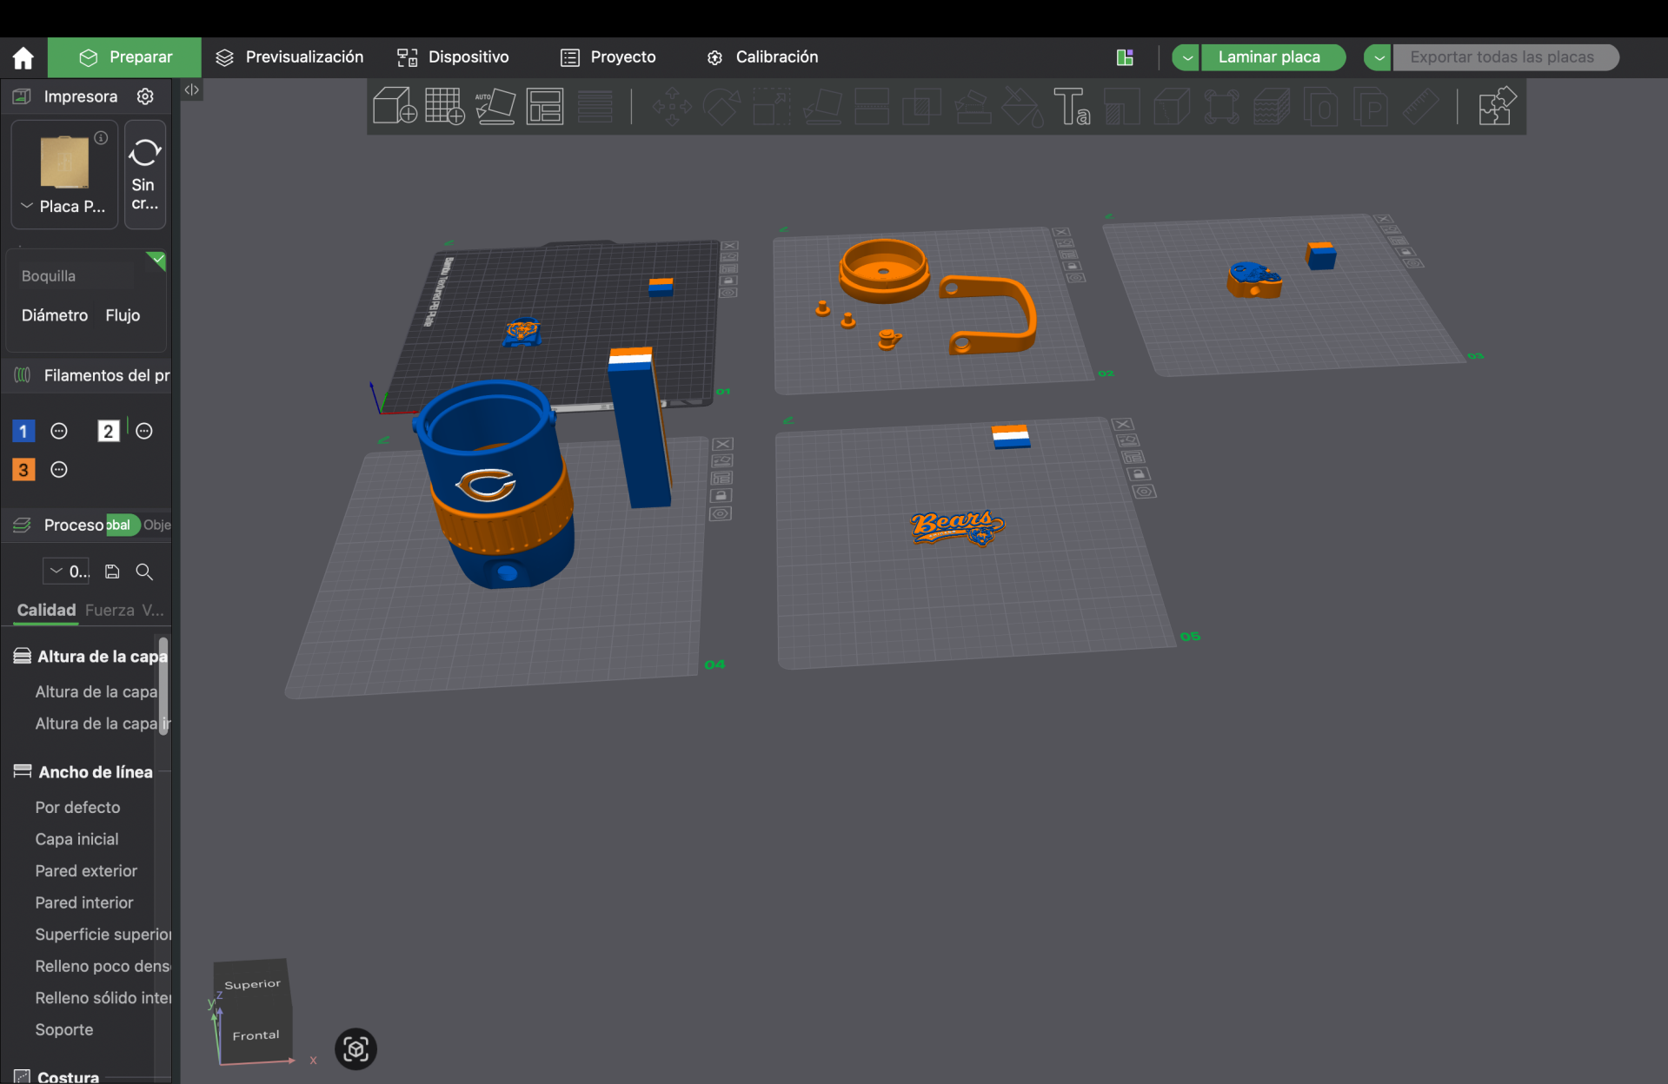Add a new plate with grid icon
The width and height of the screenshot is (1668, 1084).
click(444, 106)
